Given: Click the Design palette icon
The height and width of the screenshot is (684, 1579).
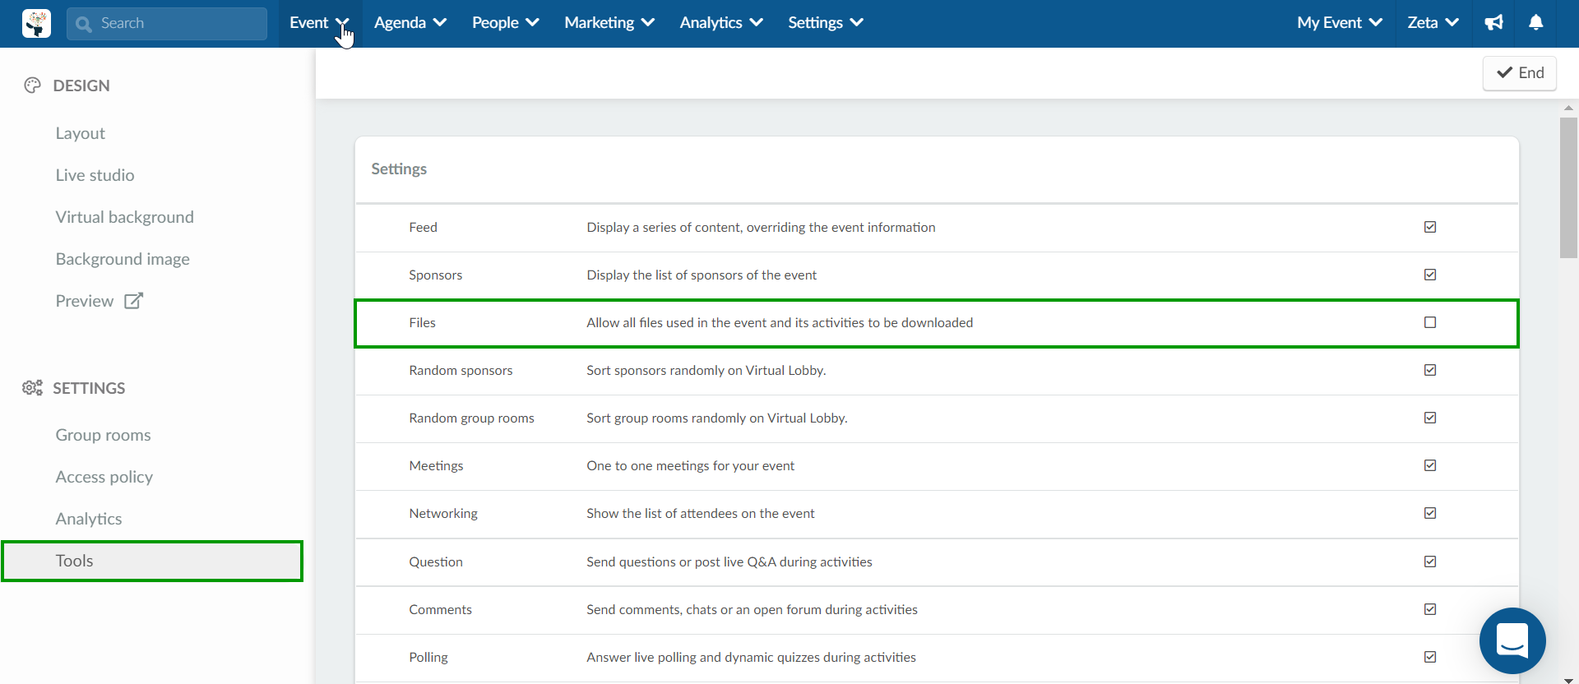Looking at the screenshot, I should (x=32, y=85).
